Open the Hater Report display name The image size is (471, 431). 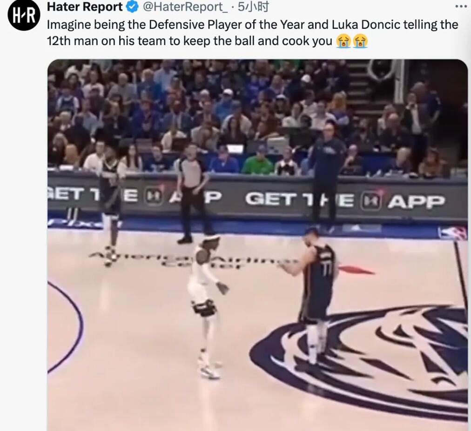click(85, 7)
